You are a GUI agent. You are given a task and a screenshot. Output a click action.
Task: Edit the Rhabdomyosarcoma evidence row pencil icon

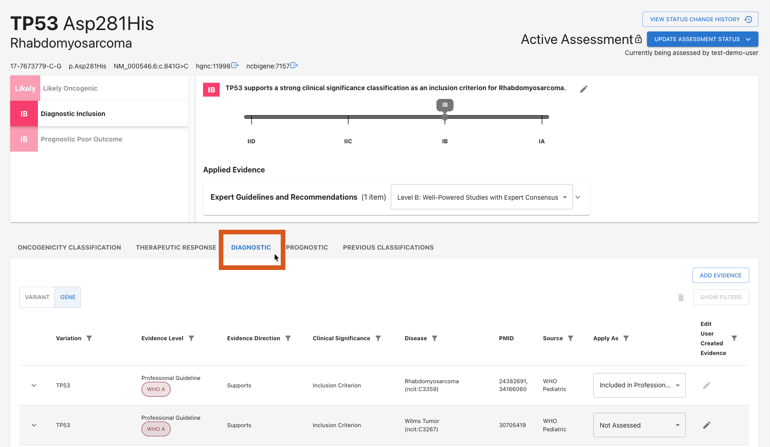707,385
